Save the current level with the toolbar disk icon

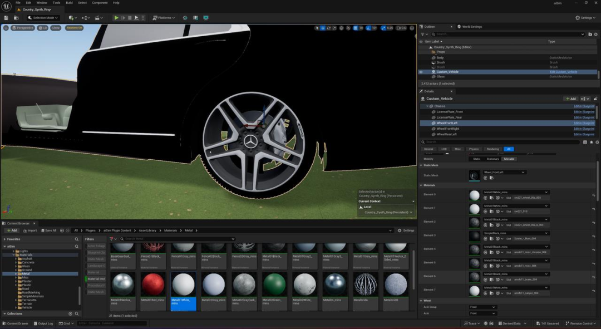pos(6,18)
